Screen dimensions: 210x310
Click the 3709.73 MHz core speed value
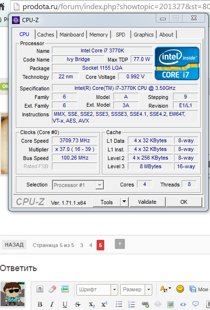75,140
